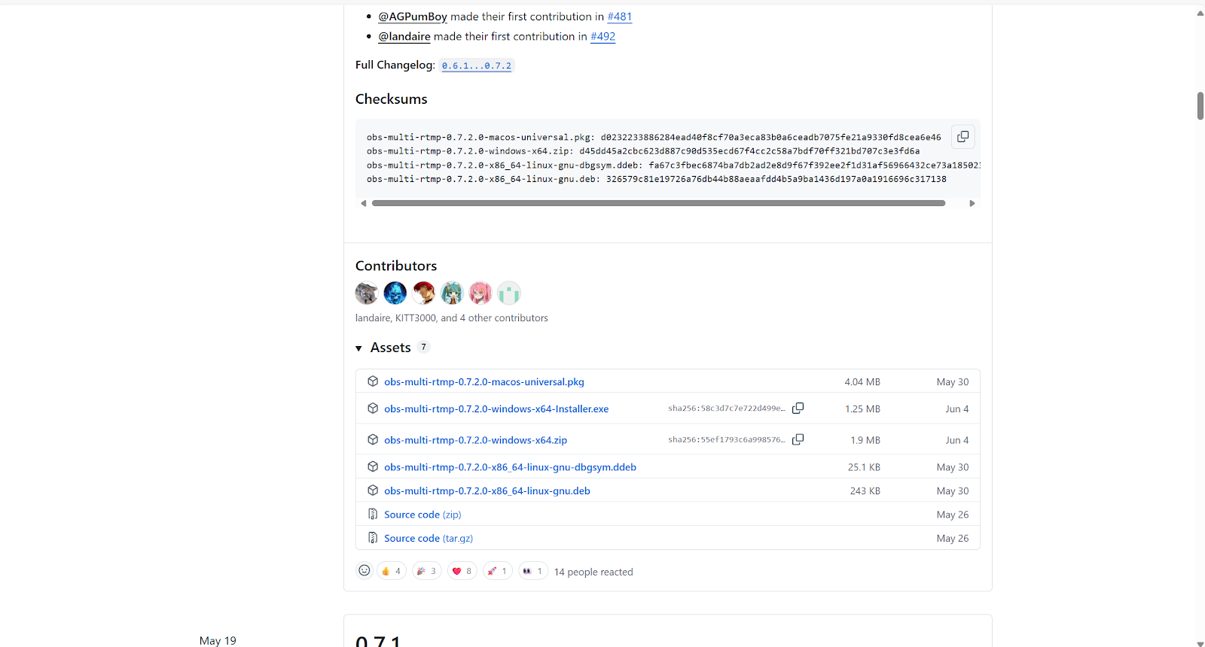
Task: Click the checksums horizontal scrollbar thumb
Action: [x=657, y=203]
